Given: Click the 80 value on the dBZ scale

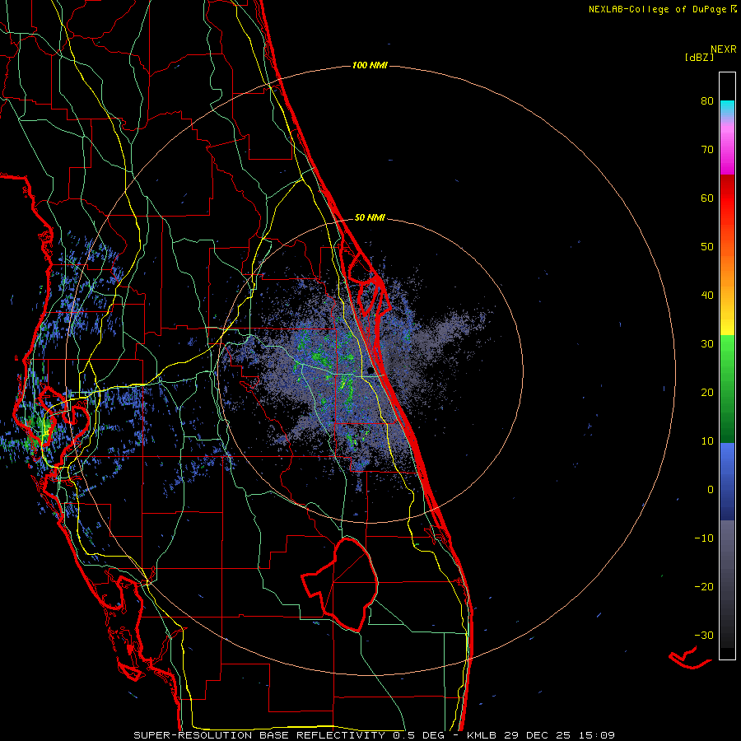Looking at the screenshot, I should [x=707, y=101].
